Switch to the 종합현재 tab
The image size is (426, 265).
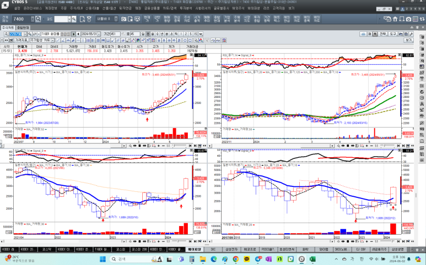click(x=23, y=27)
